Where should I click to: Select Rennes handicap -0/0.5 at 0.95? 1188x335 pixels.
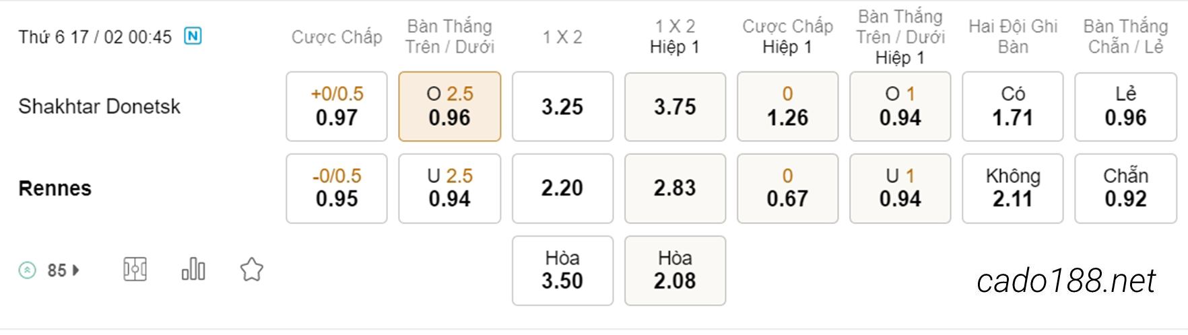tap(337, 188)
